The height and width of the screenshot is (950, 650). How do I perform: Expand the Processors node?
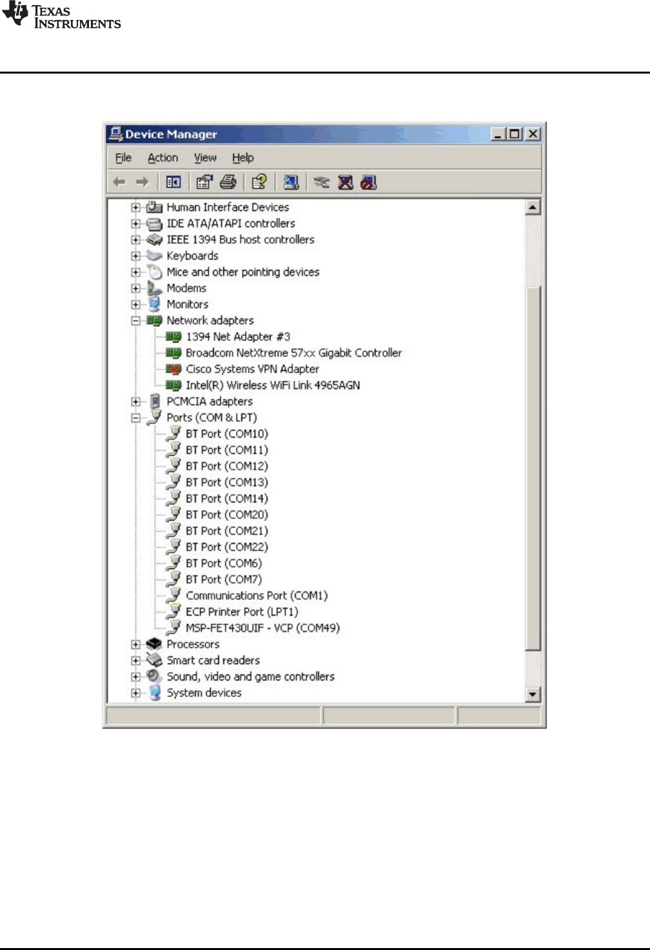pyautogui.click(x=135, y=644)
